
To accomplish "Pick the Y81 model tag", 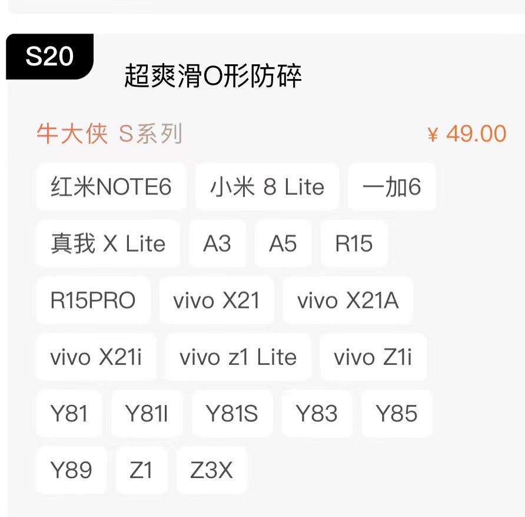I will point(69,414).
